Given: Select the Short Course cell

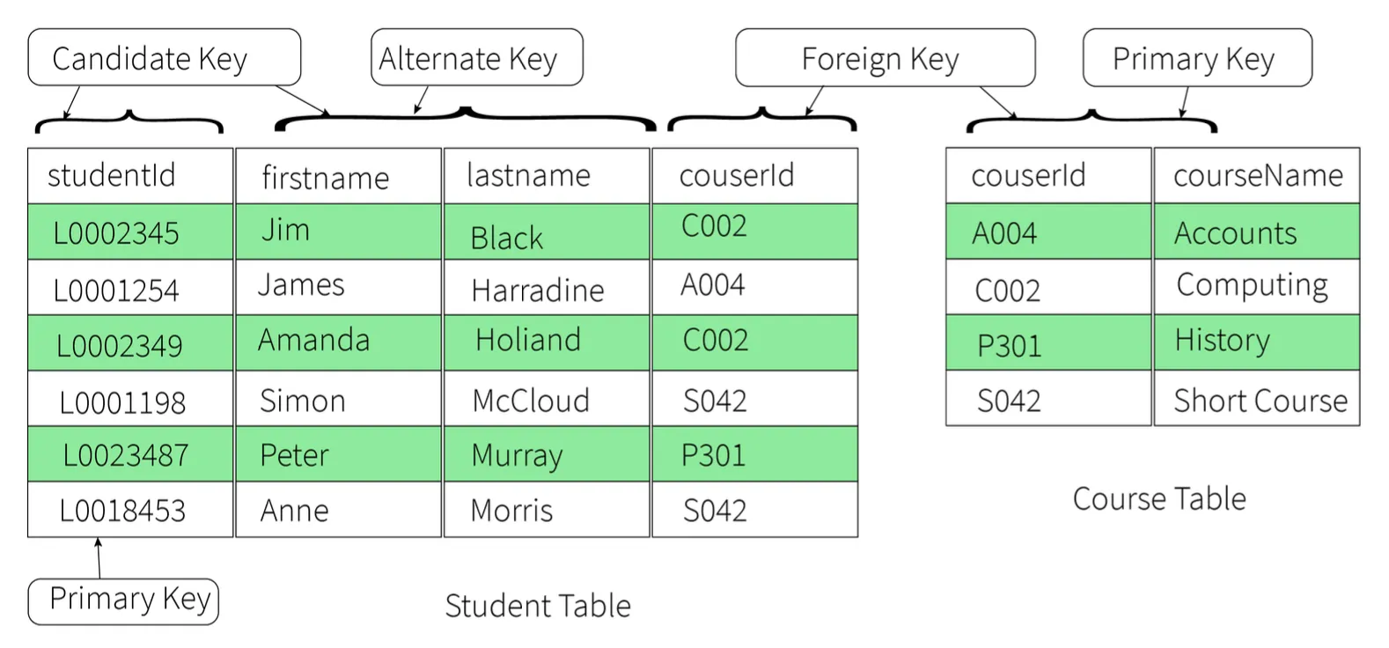Looking at the screenshot, I should [1256, 399].
